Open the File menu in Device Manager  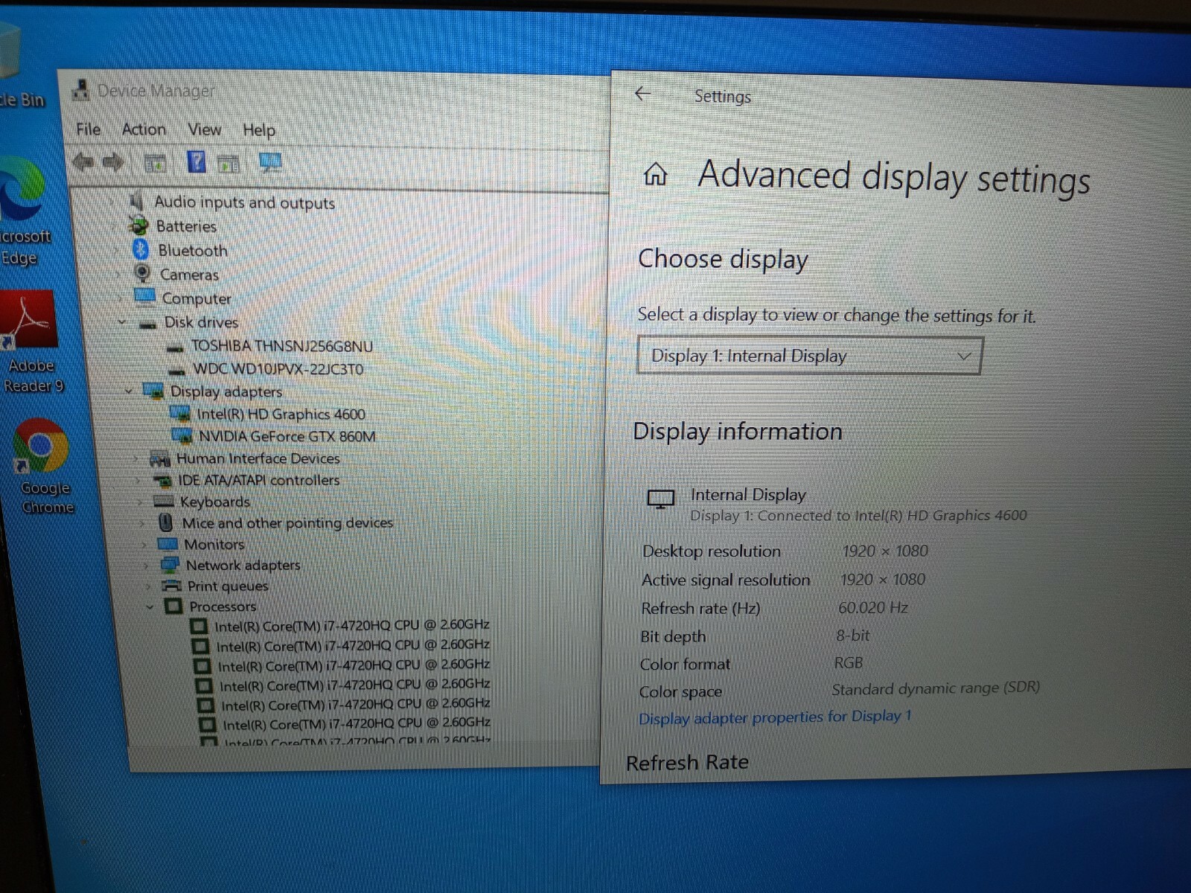pos(88,129)
